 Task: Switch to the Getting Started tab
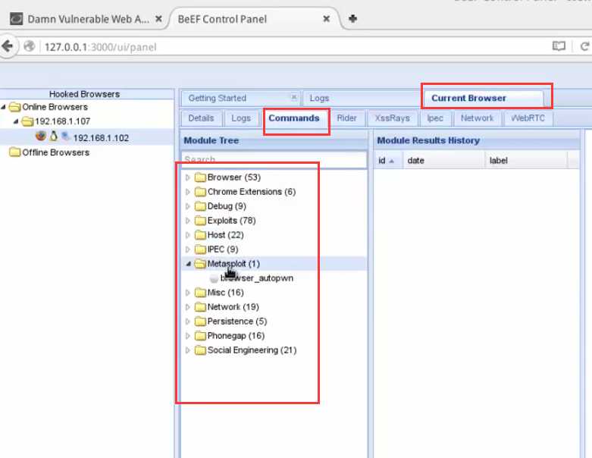pyautogui.click(x=240, y=98)
